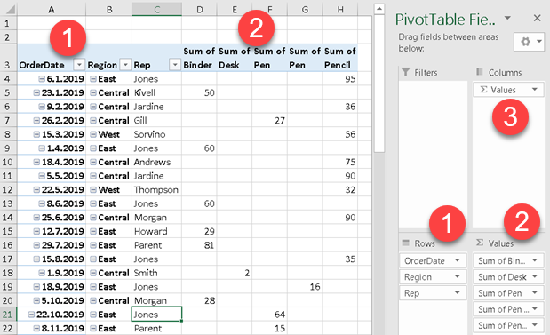Collapse Central region in row 5

[93, 93]
